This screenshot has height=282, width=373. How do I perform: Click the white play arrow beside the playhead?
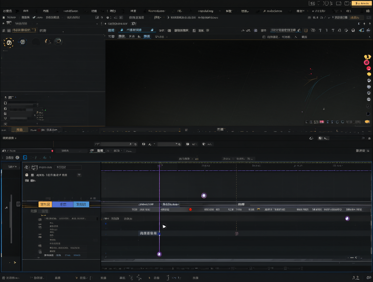[164, 226]
